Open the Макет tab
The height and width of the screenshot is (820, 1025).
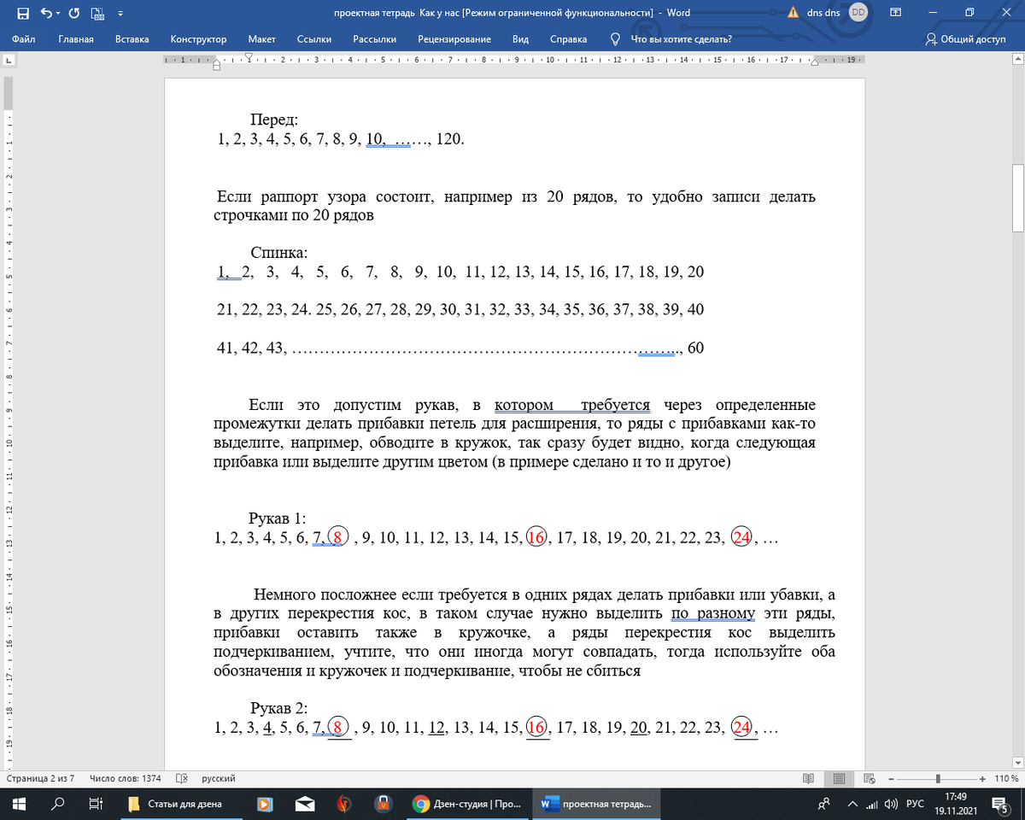click(x=262, y=39)
